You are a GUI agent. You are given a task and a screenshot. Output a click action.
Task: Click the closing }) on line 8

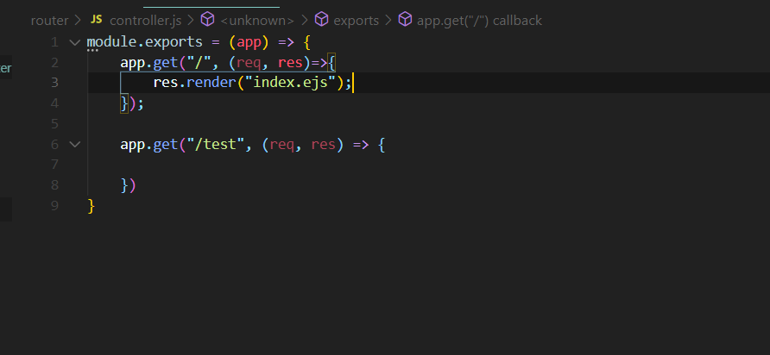click(128, 185)
